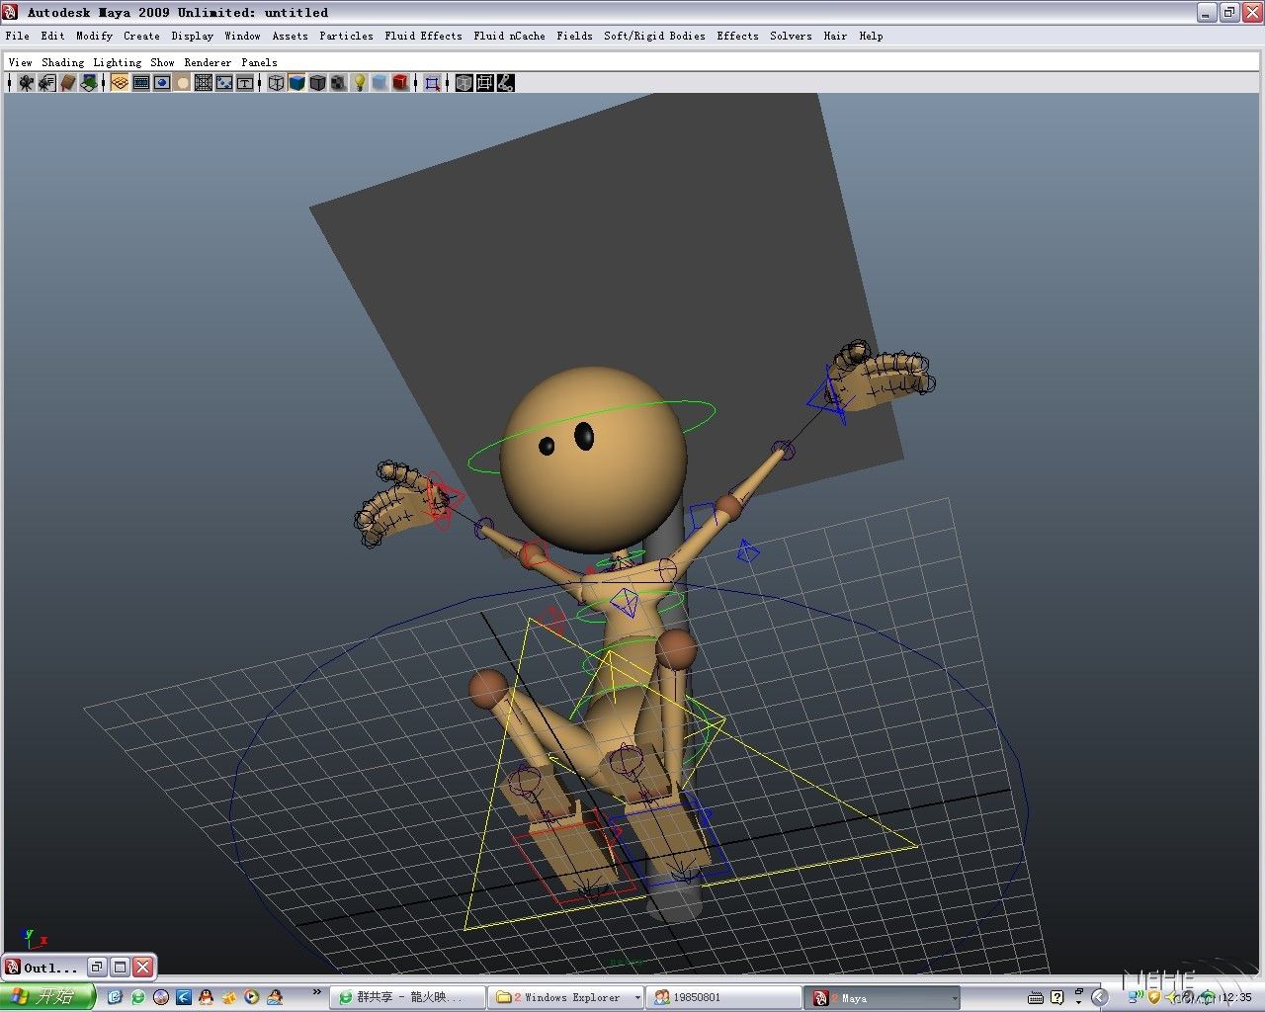Open the Particles menu
This screenshot has width=1265, height=1012.
tap(346, 36)
